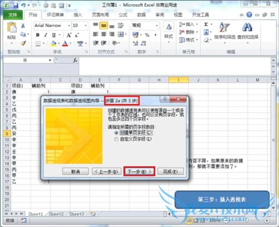
Task: Open the font size 10 dropdown
Action: point(85,26)
